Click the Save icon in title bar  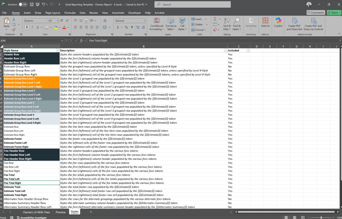click(31, 4)
